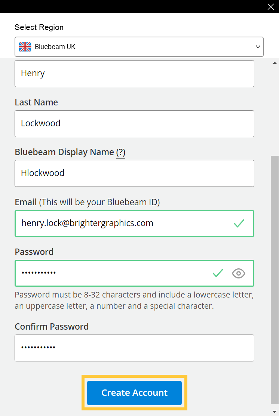Screen dimensions: 279x416
Task: Click the X close icon
Action: [270, 6]
